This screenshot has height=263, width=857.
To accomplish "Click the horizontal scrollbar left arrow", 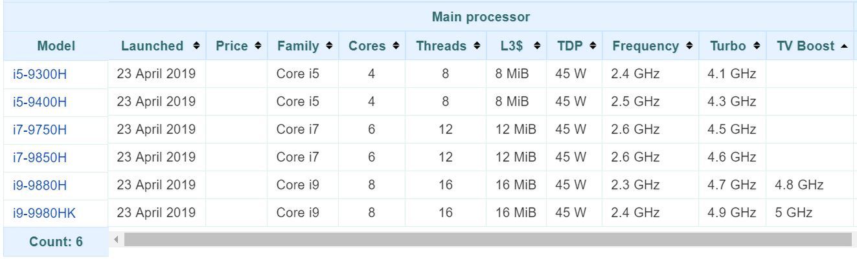I will (x=116, y=240).
